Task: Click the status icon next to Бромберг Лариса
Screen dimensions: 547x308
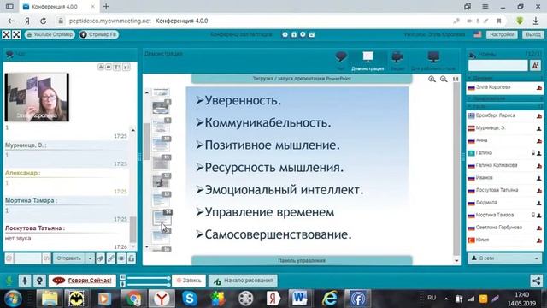Action: pyautogui.click(x=539, y=116)
